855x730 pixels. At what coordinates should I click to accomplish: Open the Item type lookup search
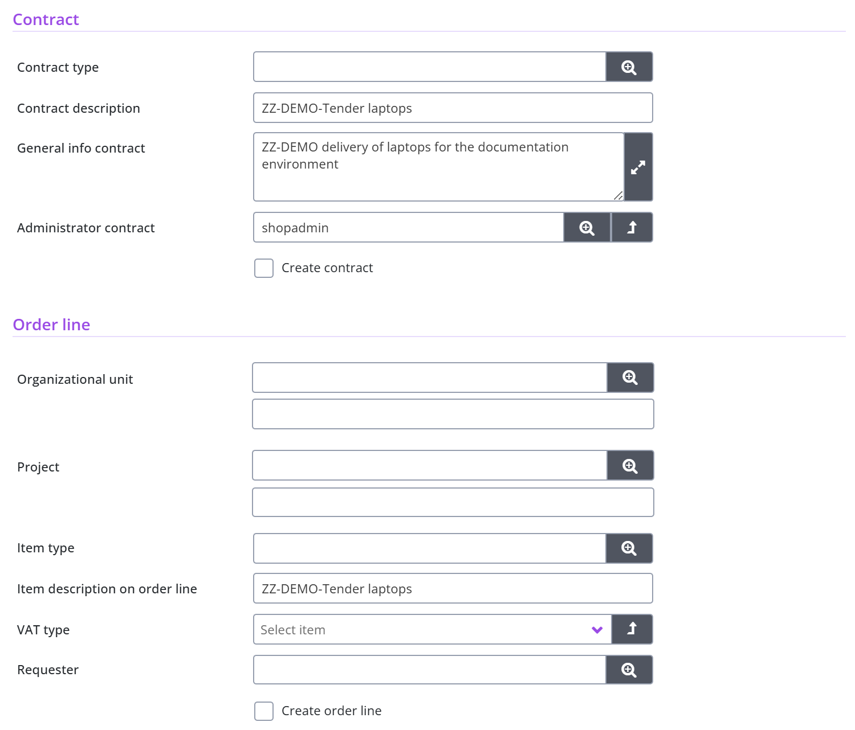[x=629, y=548]
